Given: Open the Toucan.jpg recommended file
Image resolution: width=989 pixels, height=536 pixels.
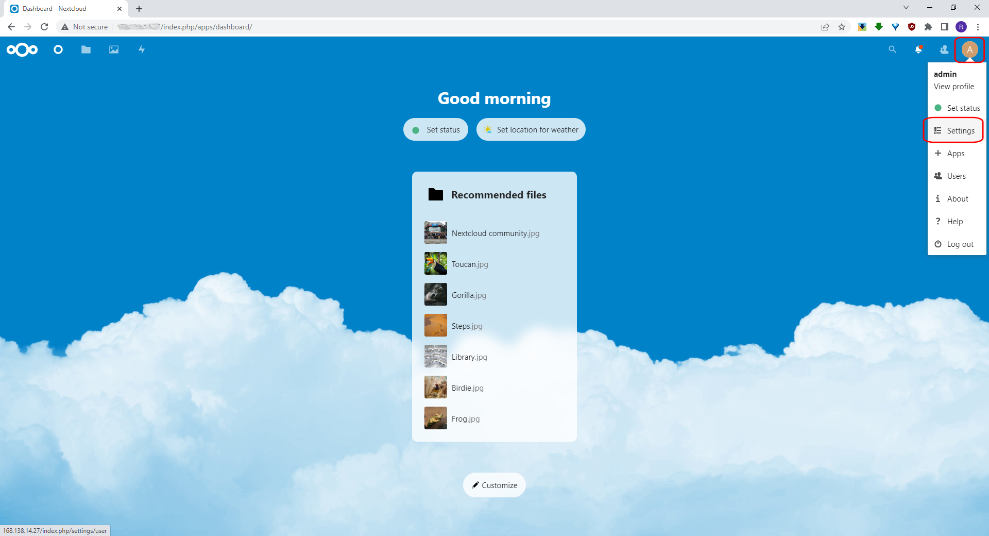Looking at the screenshot, I should click(x=469, y=264).
